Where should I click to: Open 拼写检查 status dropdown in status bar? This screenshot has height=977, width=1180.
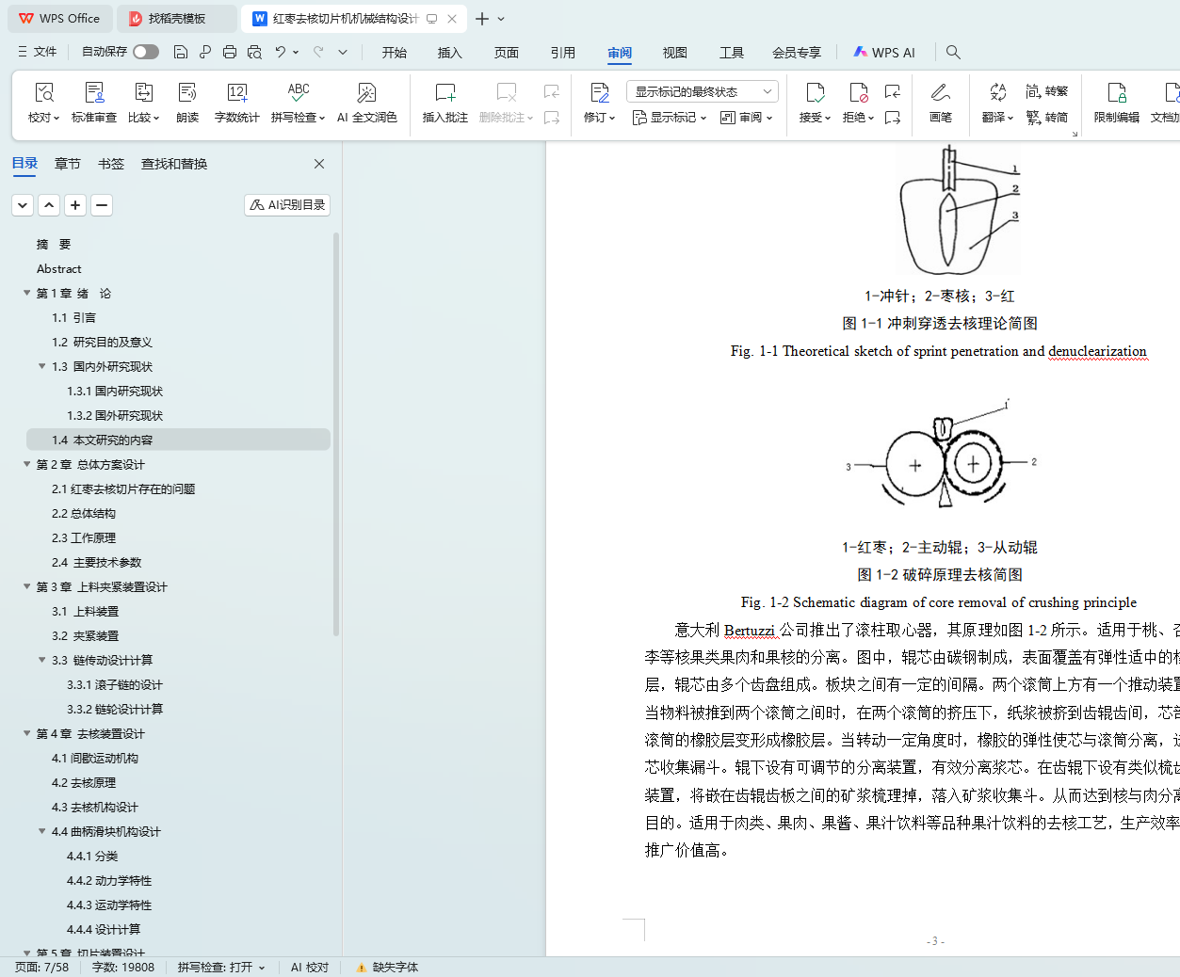(221, 968)
